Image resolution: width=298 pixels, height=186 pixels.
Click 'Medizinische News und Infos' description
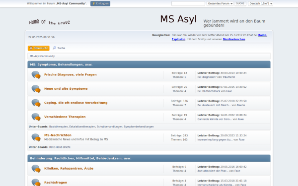(76, 139)
